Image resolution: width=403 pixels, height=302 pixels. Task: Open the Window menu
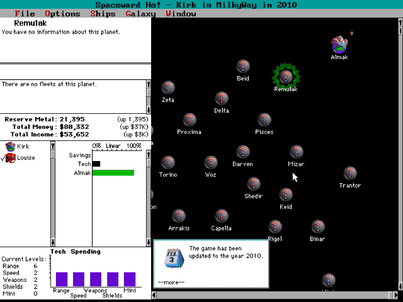pyautogui.click(x=181, y=14)
